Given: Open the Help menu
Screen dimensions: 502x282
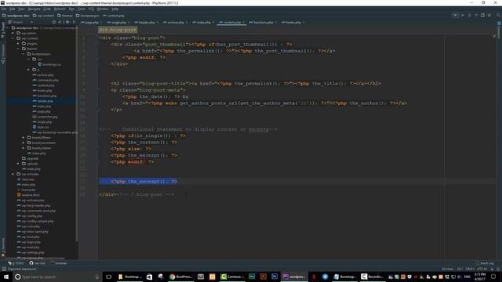Looking at the screenshot, I should (115, 9).
